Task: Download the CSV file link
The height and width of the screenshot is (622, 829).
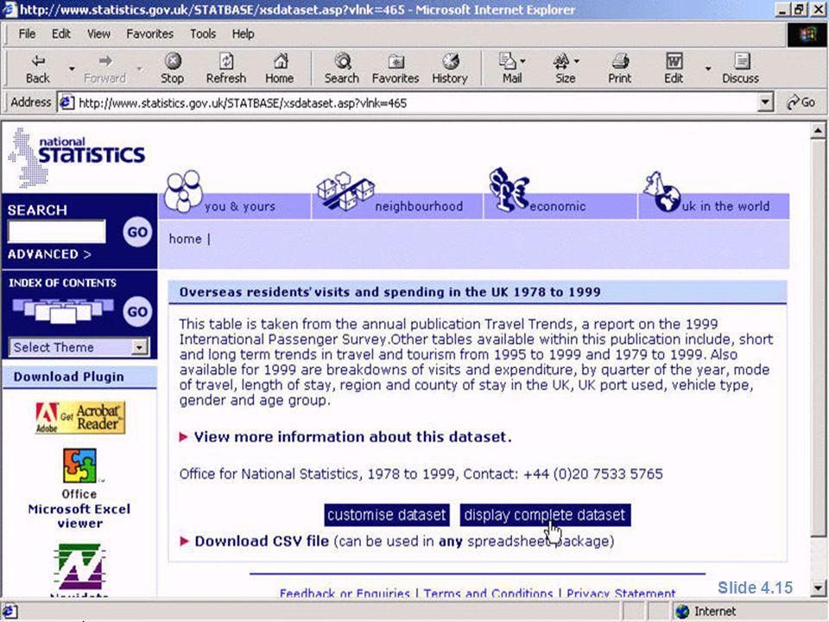Action: [262, 541]
